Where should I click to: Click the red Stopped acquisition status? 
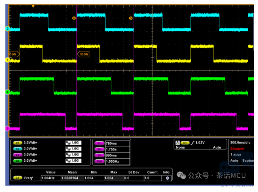pos(237,149)
